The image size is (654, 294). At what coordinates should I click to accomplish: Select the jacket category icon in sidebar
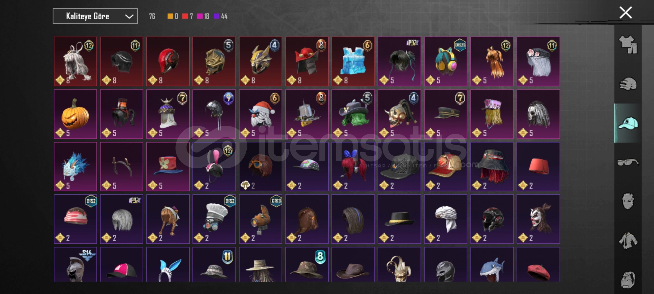(x=628, y=241)
